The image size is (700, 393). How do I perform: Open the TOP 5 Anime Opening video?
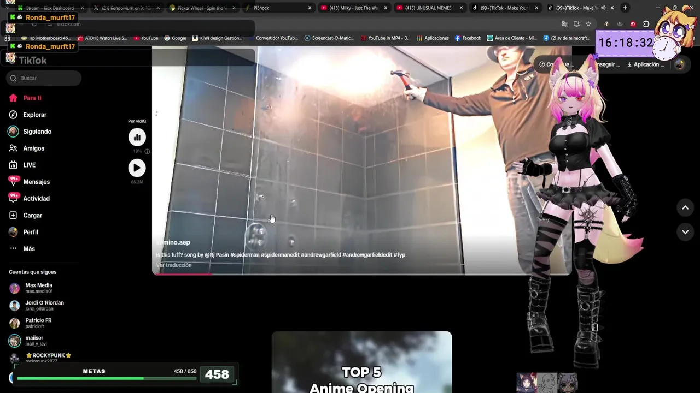[361, 362]
